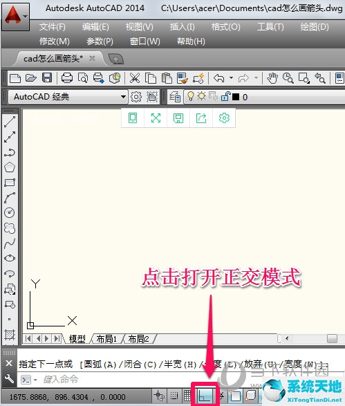
Task: Click the Zoom Realtime icon
Action: pos(288,78)
